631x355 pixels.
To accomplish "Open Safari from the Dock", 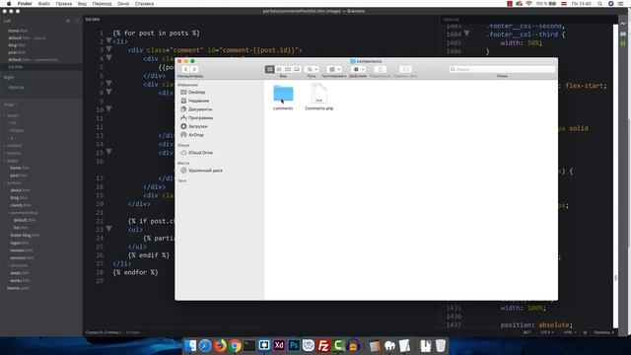I will click(205, 345).
